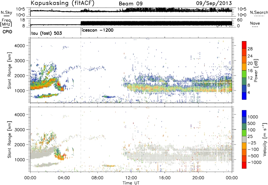Click the 'Freq. [MHz]' label
This screenshot has width=268, height=185.
pyautogui.click(x=6, y=22)
